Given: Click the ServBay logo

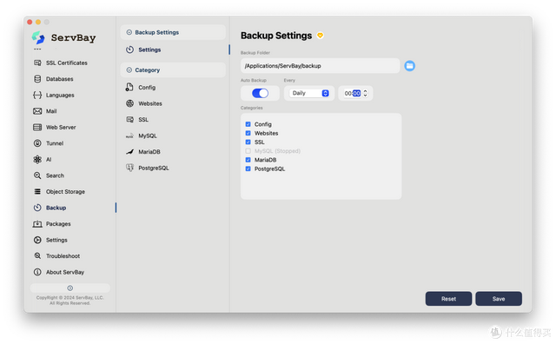Looking at the screenshot, I should click(38, 37).
